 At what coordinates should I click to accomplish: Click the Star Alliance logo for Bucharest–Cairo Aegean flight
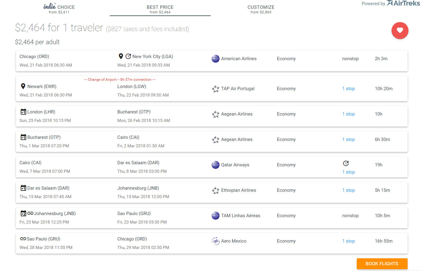216,139
